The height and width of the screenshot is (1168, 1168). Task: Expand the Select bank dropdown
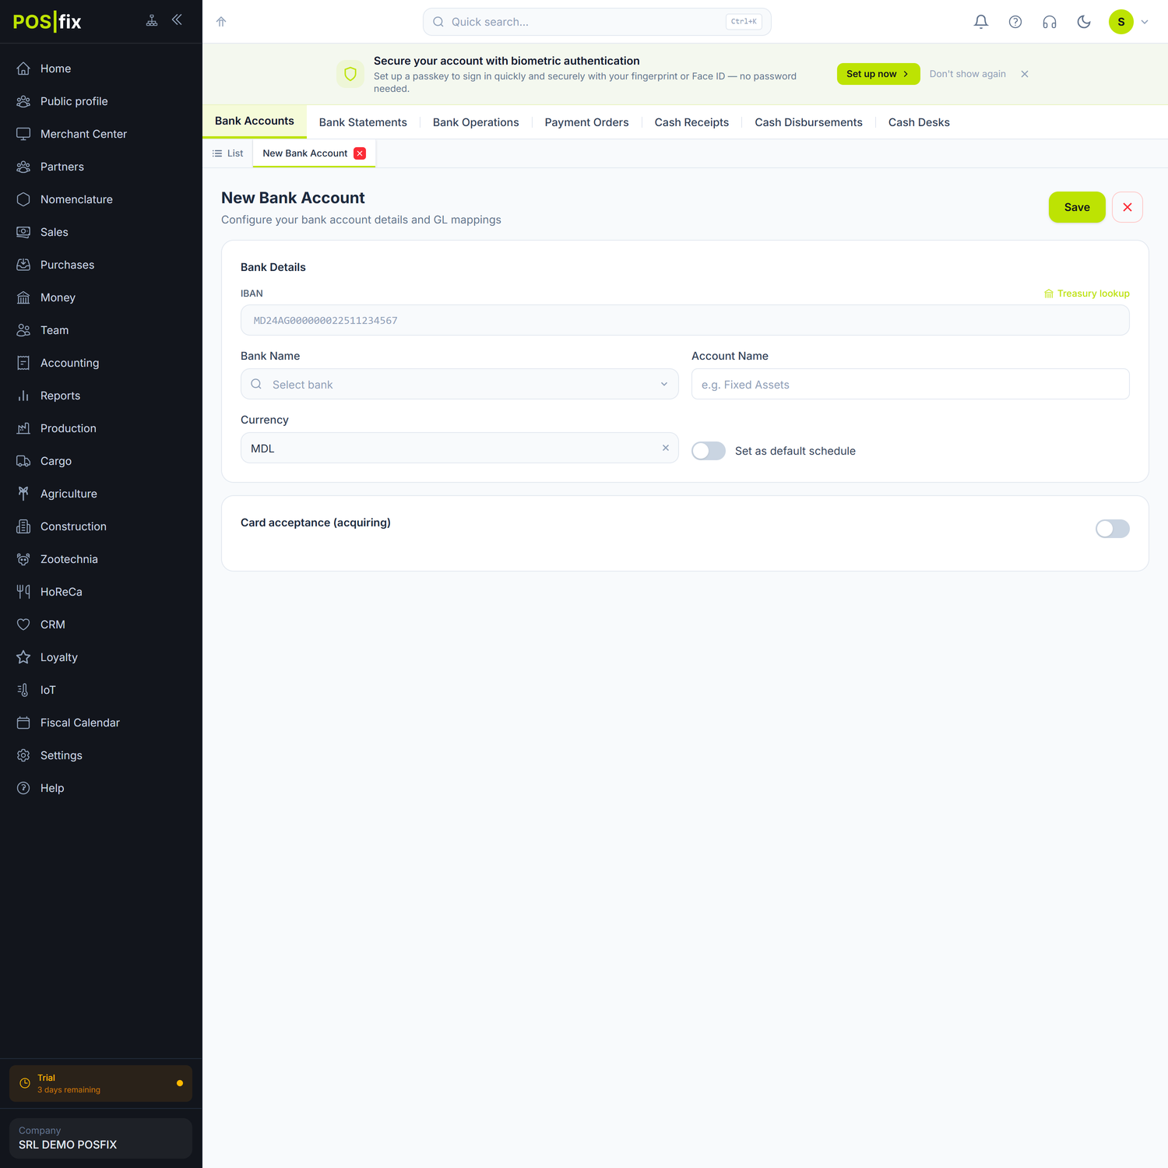pyautogui.click(x=459, y=384)
